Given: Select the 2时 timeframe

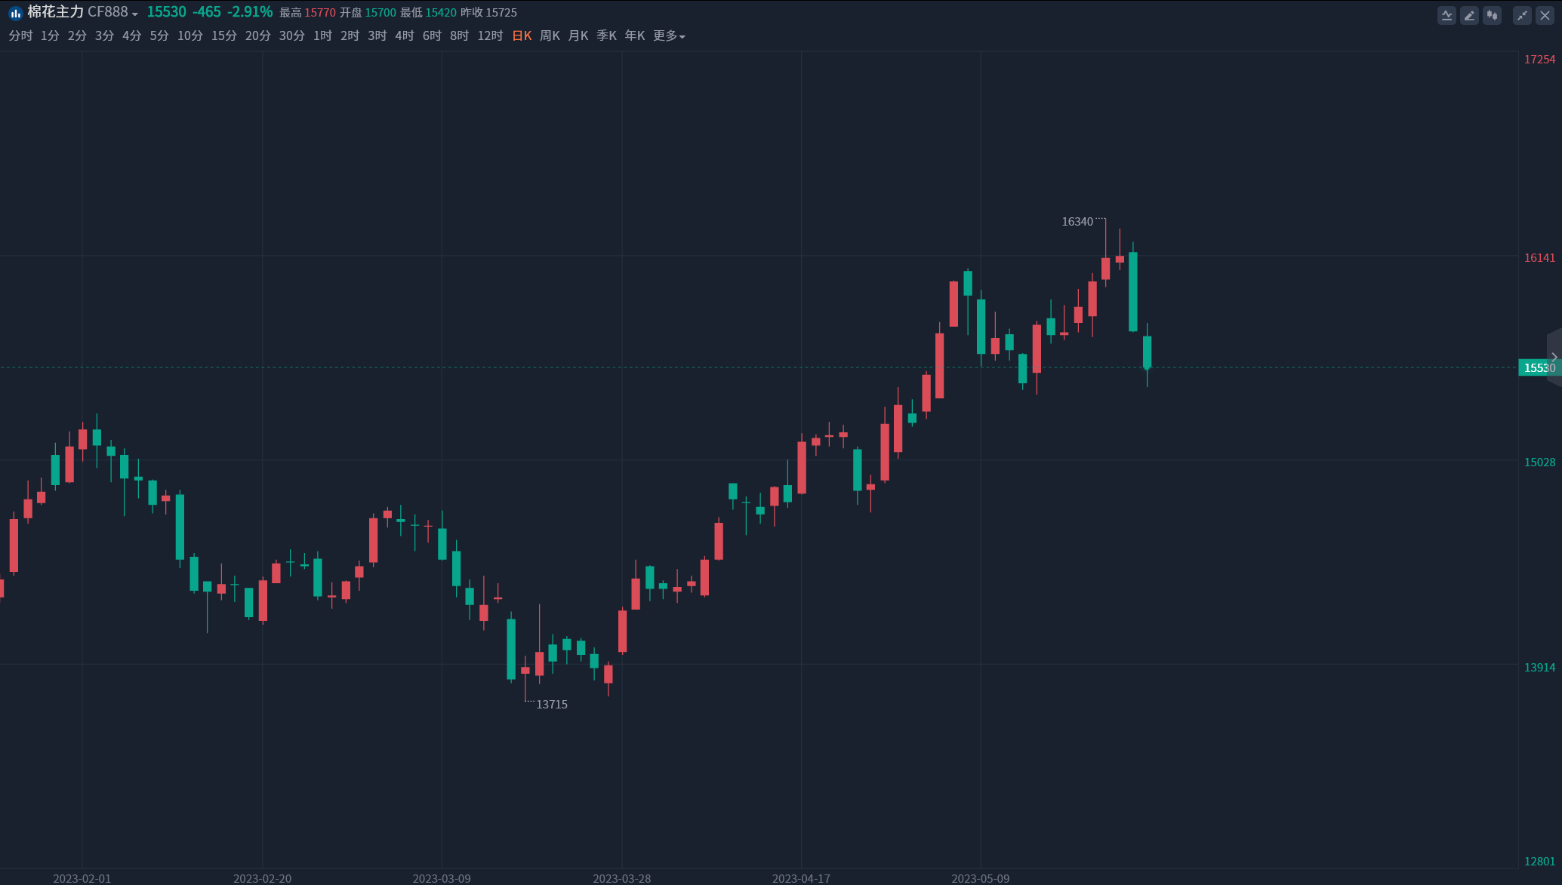Looking at the screenshot, I should [350, 35].
